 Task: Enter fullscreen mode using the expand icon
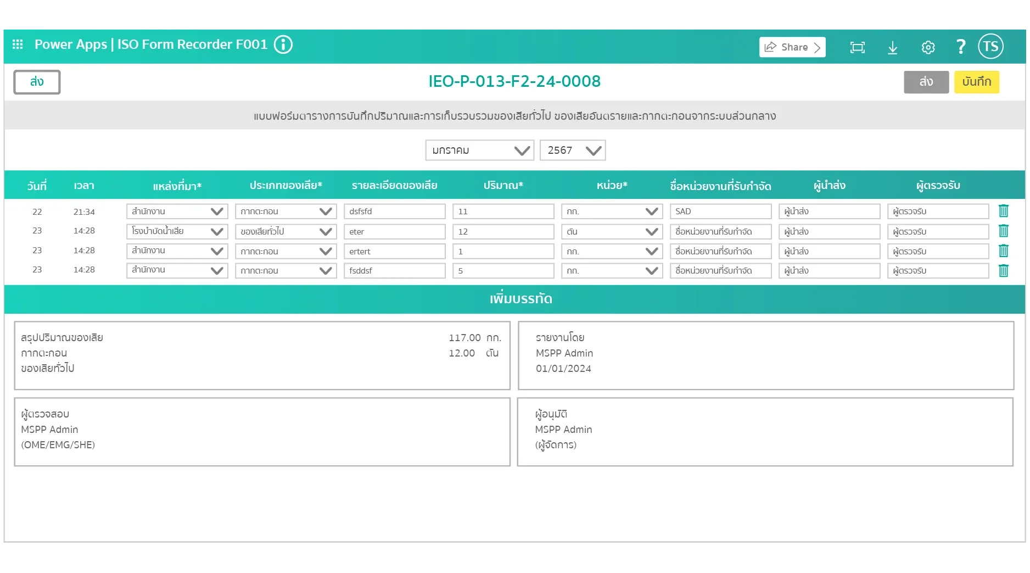click(x=857, y=47)
